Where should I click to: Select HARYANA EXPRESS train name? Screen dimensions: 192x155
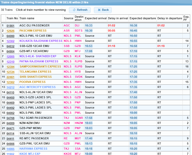pos(33,149)
